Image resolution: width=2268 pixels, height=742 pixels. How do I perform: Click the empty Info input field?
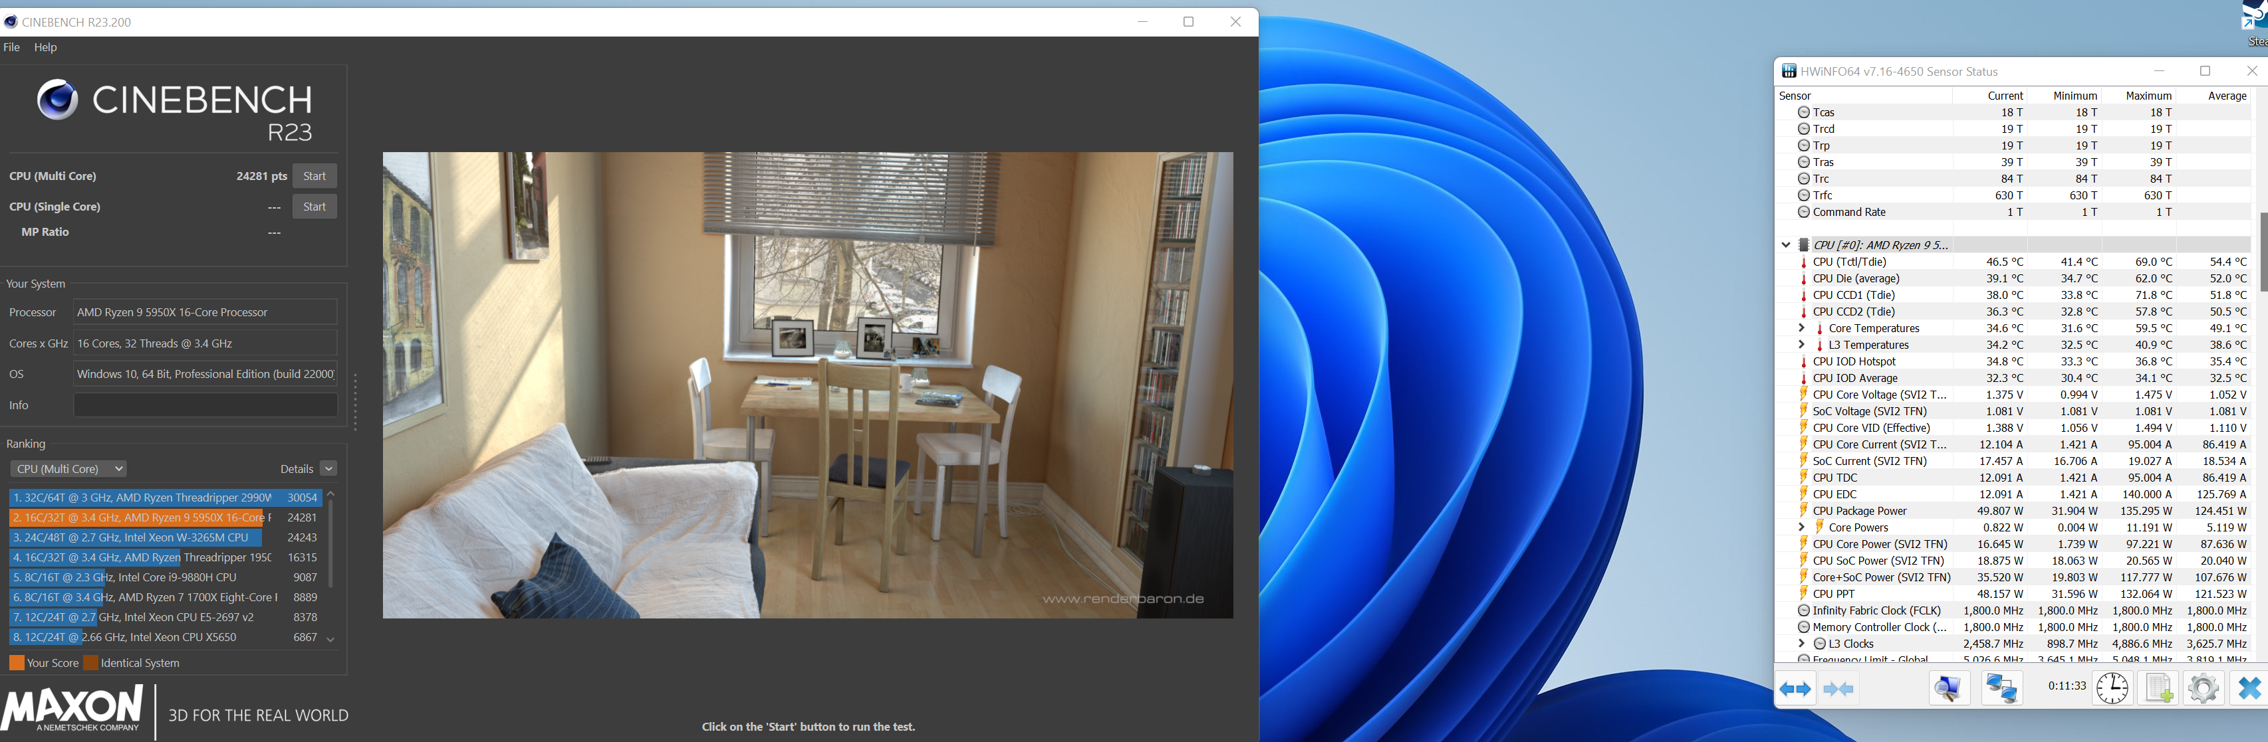pos(204,405)
